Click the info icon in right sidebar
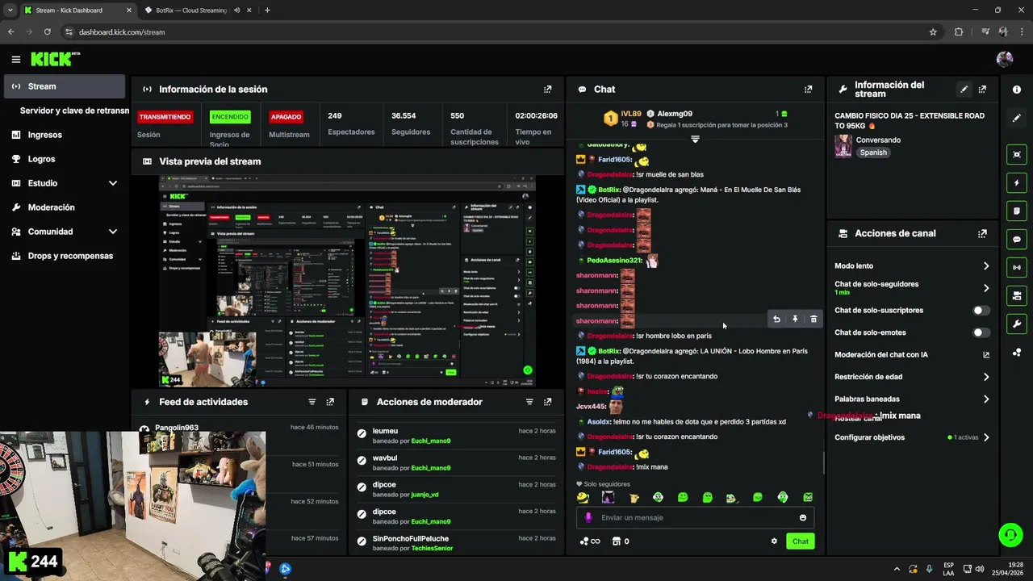 pyautogui.click(x=1016, y=90)
